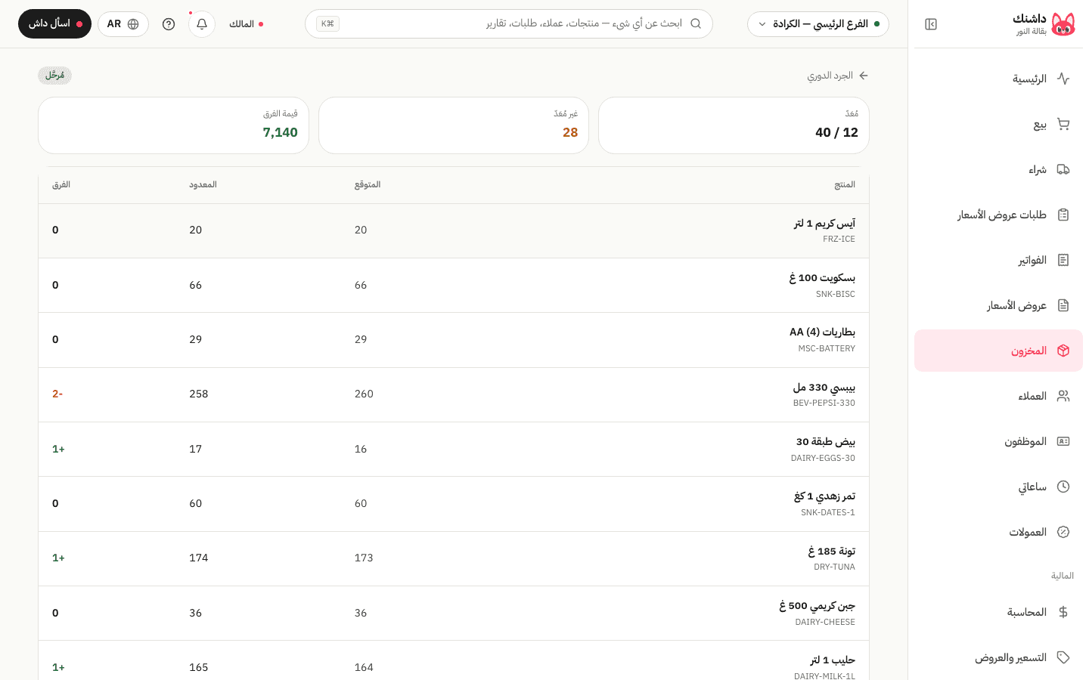Image resolution: width=1089 pixels, height=680 pixels.
Task: Click the -2 difference for بيبسي 330 مل
Action: tap(57, 394)
